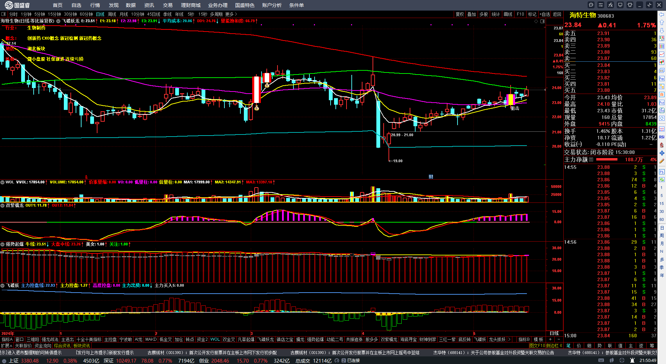Click the 返回 back button
This screenshot has width=666, height=364.
(557, 14)
